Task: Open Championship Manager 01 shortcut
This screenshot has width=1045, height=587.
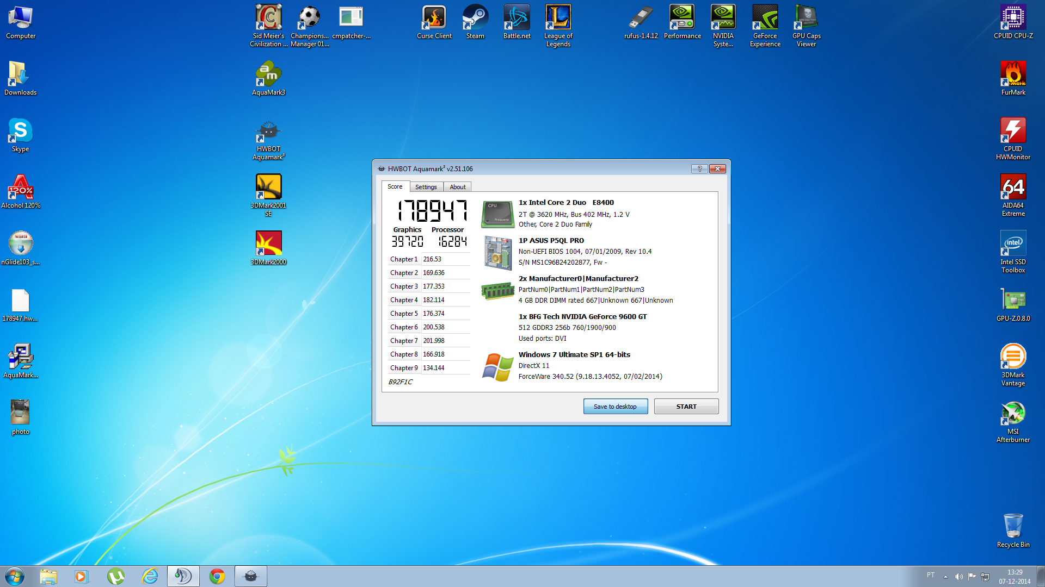Action: click(310, 26)
